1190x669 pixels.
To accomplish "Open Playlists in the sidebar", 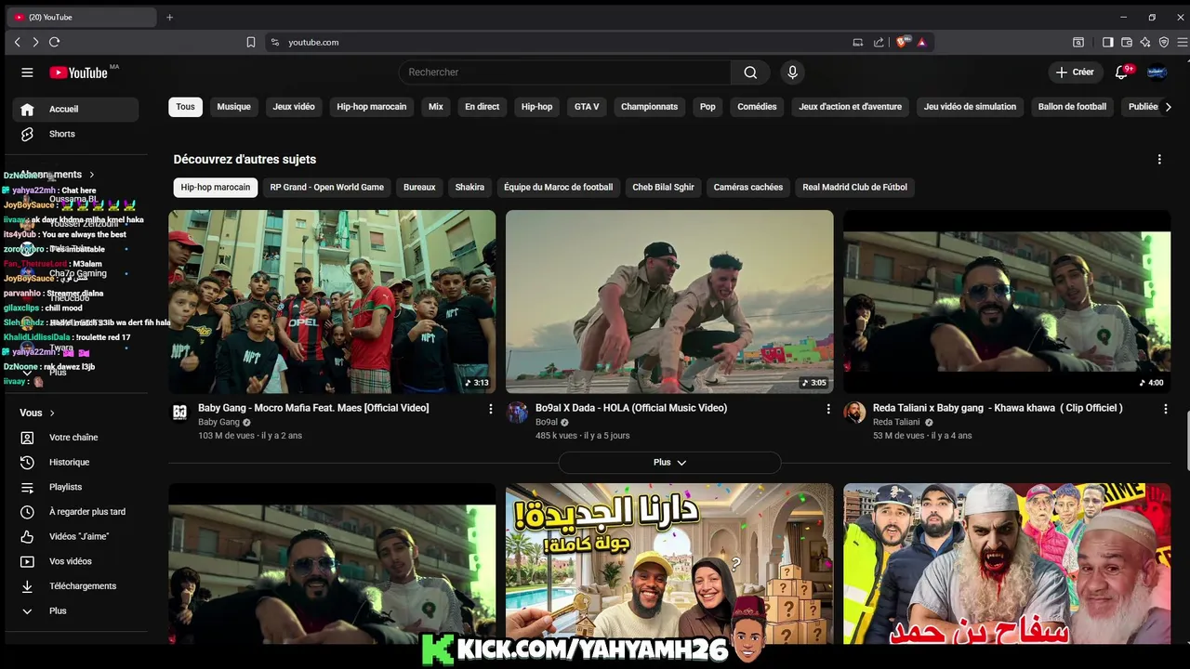I will [x=75, y=487].
